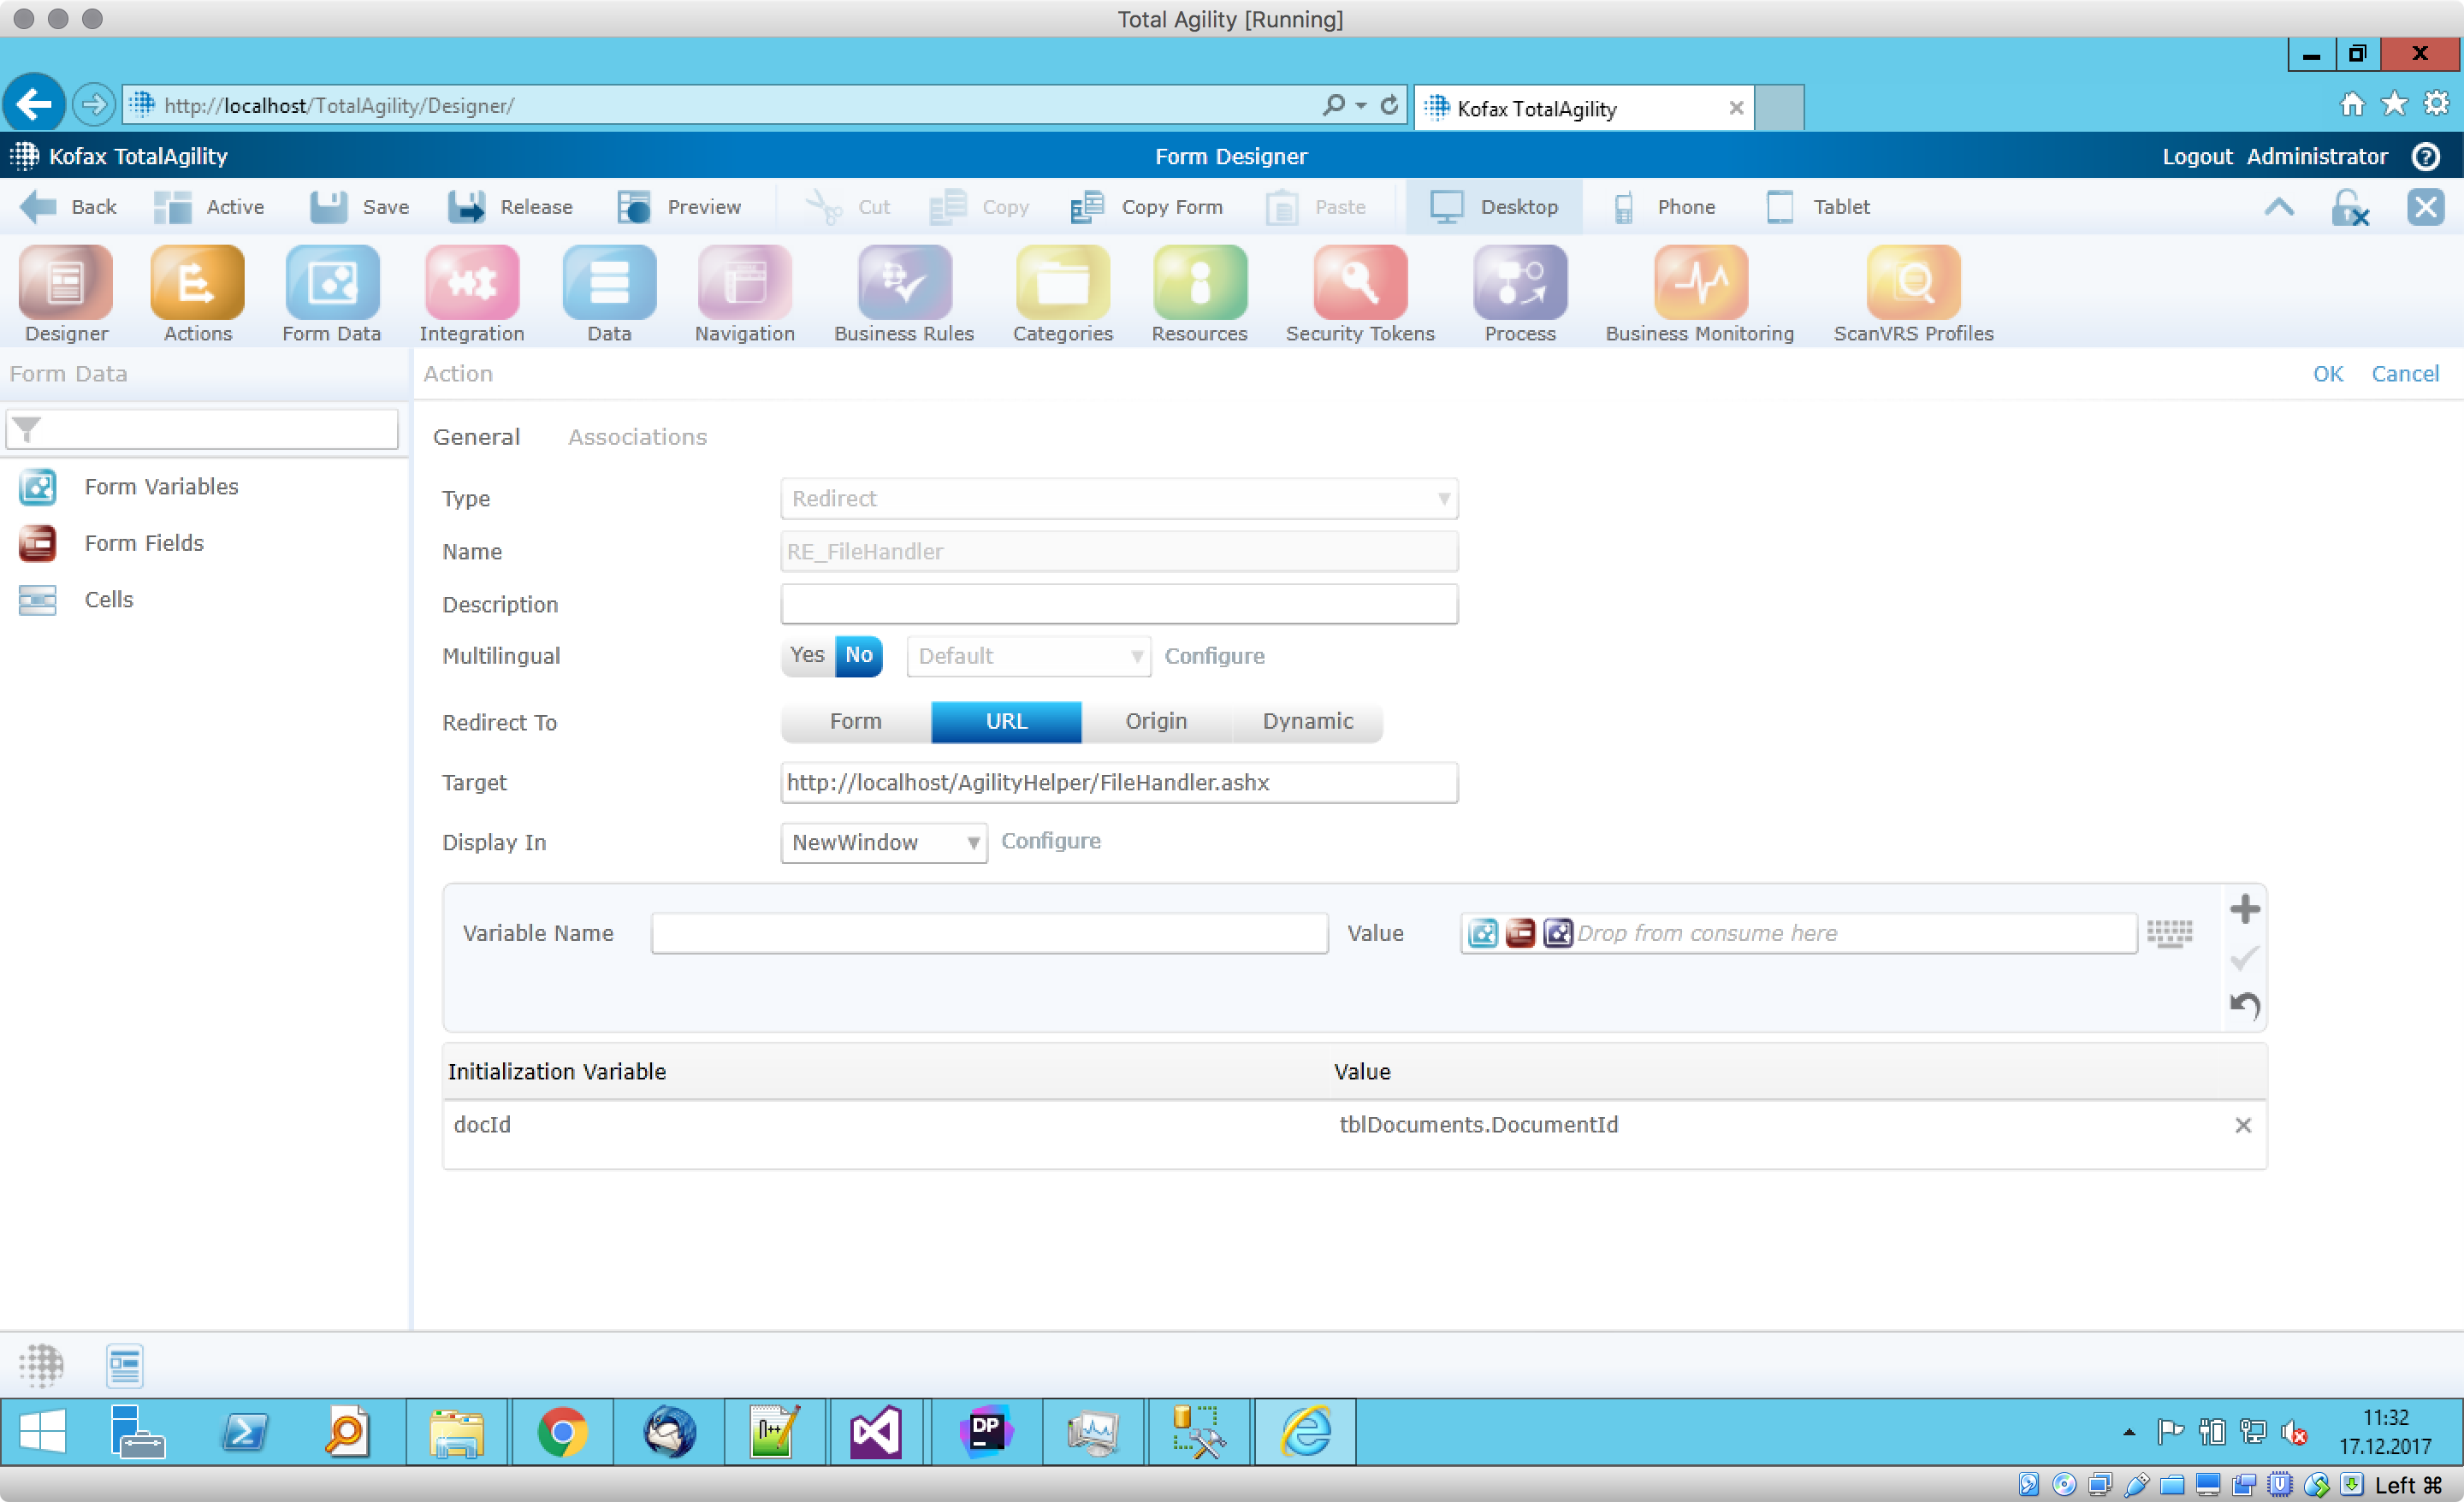Open the Type Redirect dropdown
This screenshot has width=2464, height=1502.
click(1118, 498)
